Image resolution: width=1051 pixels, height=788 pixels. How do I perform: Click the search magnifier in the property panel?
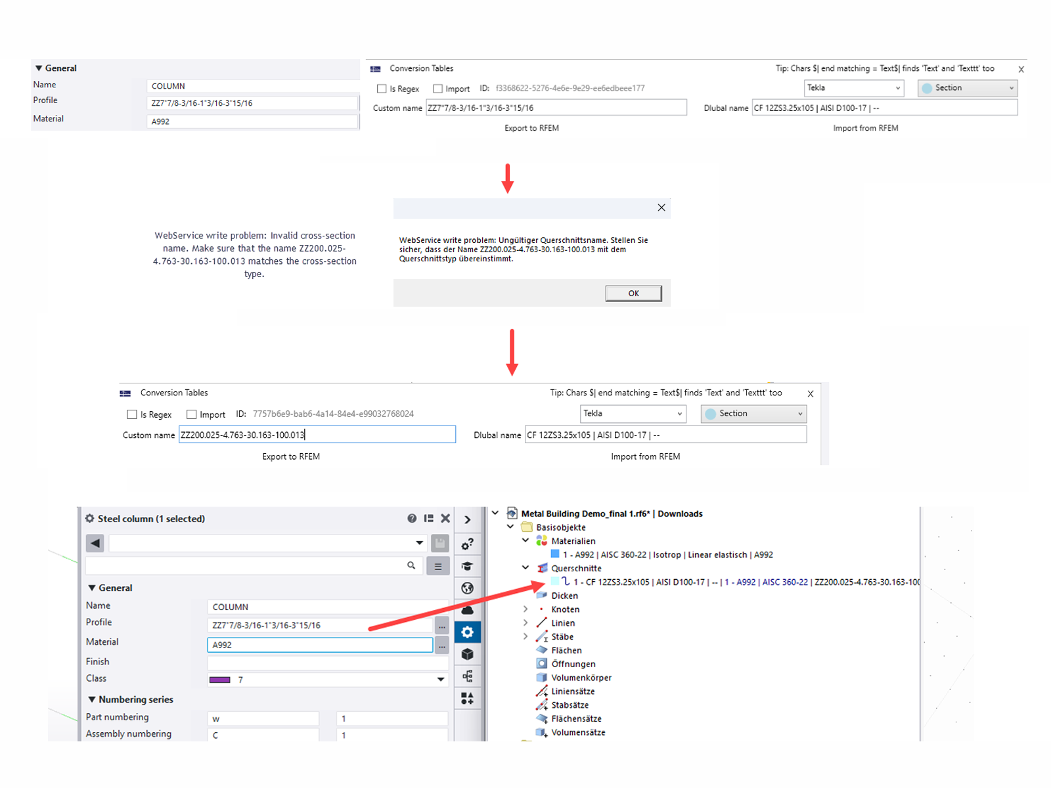click(x=411, y=565)
